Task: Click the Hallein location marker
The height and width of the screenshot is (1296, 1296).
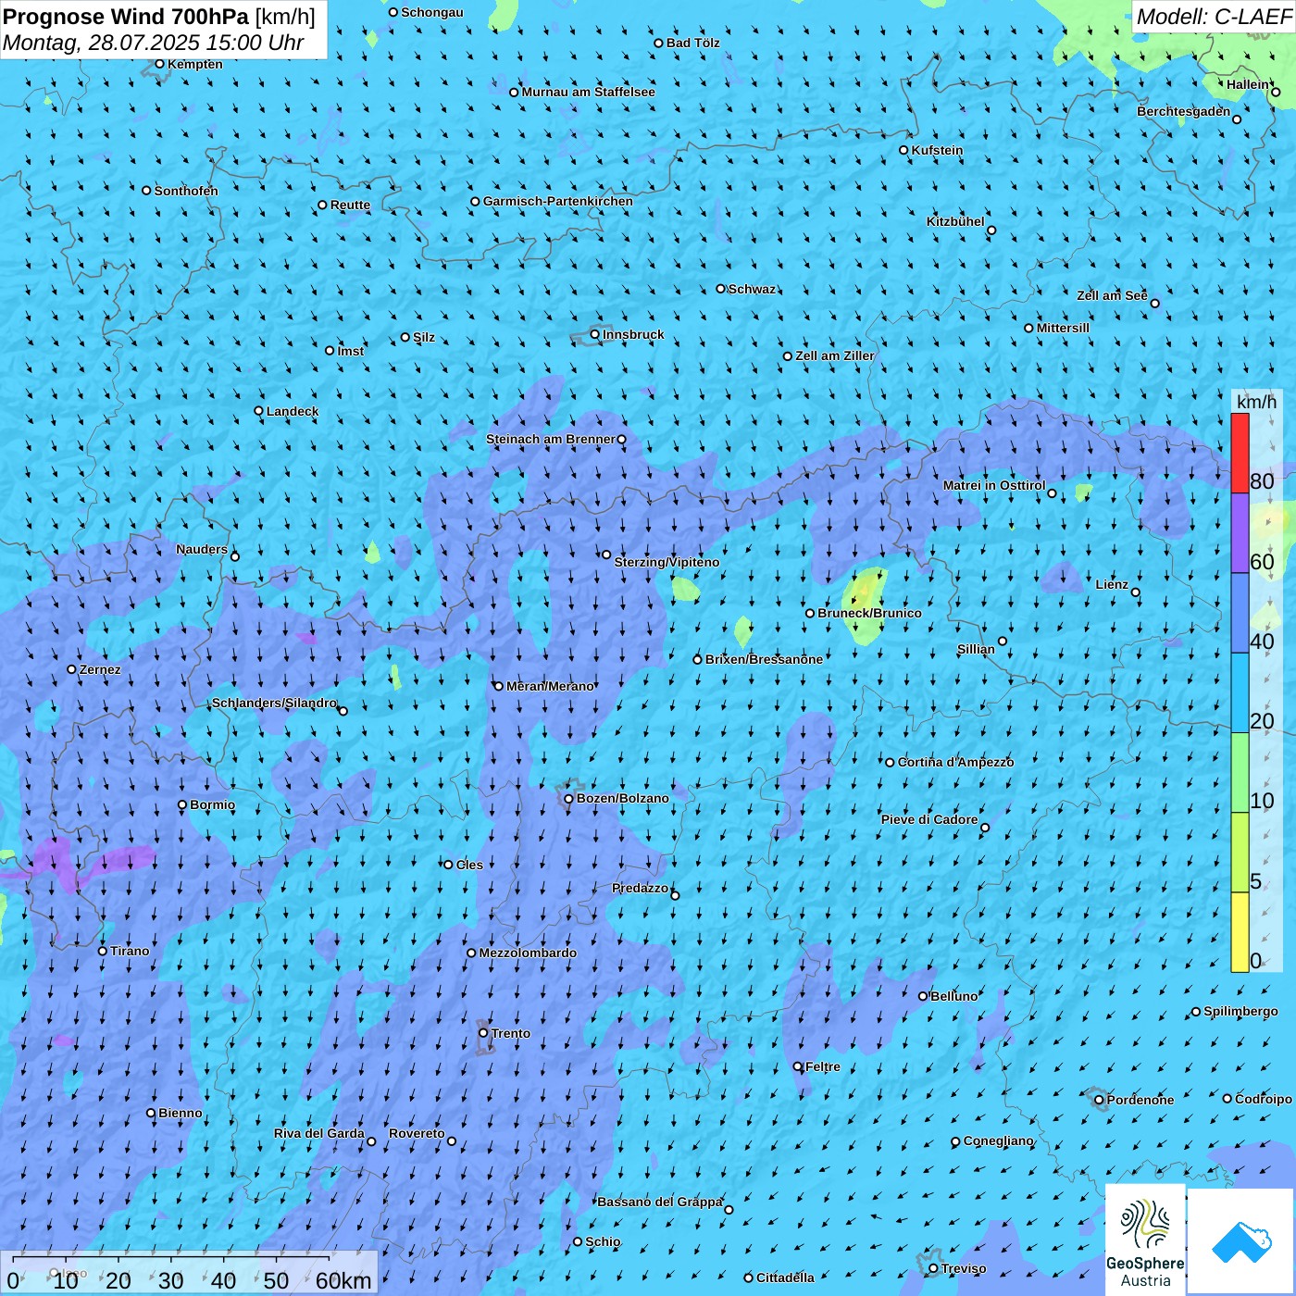Action: (x=1276, y=92)
